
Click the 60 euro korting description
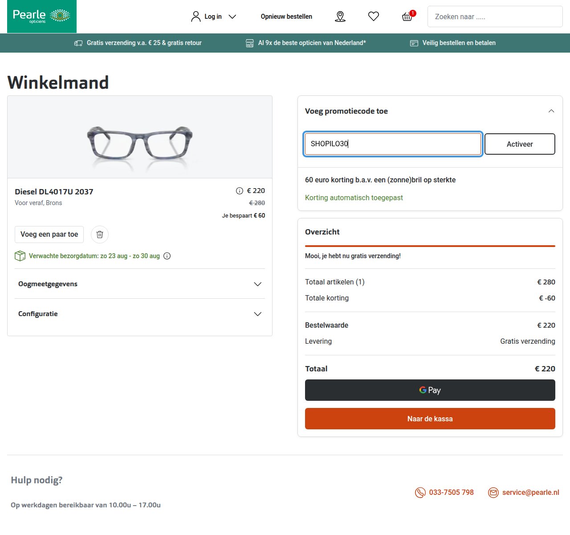(x=380, y=180)
